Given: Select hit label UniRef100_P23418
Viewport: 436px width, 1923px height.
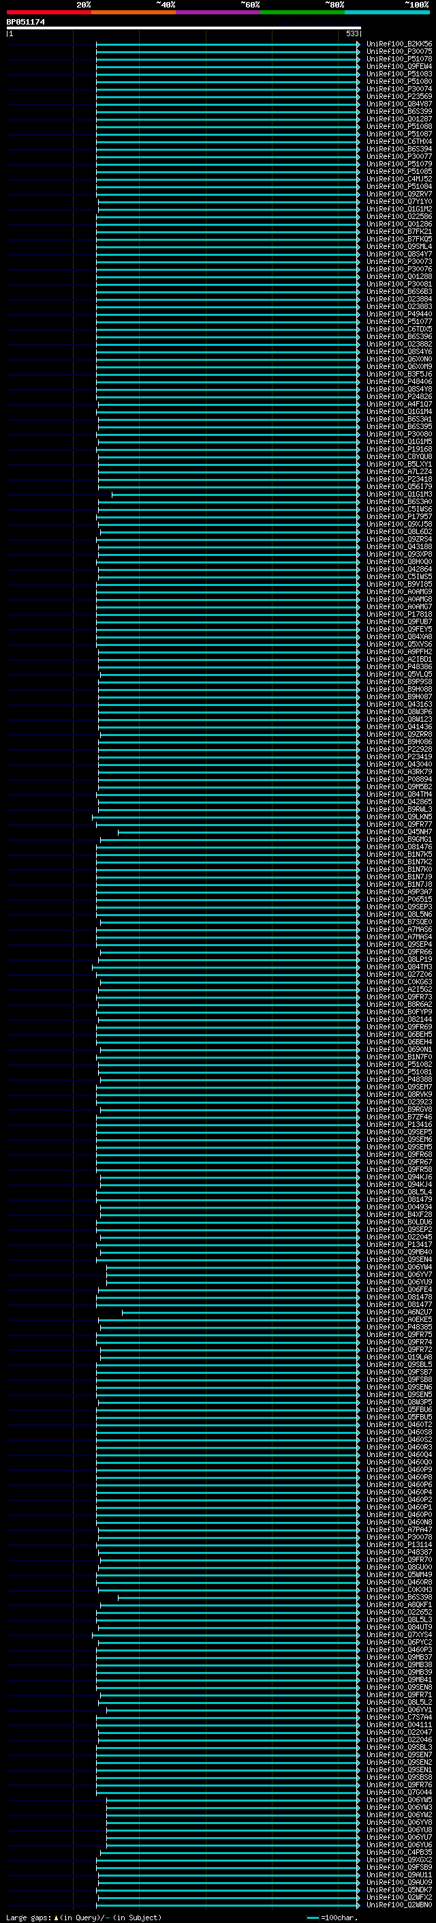Looking at the screenshot, I should coord(399,480).
